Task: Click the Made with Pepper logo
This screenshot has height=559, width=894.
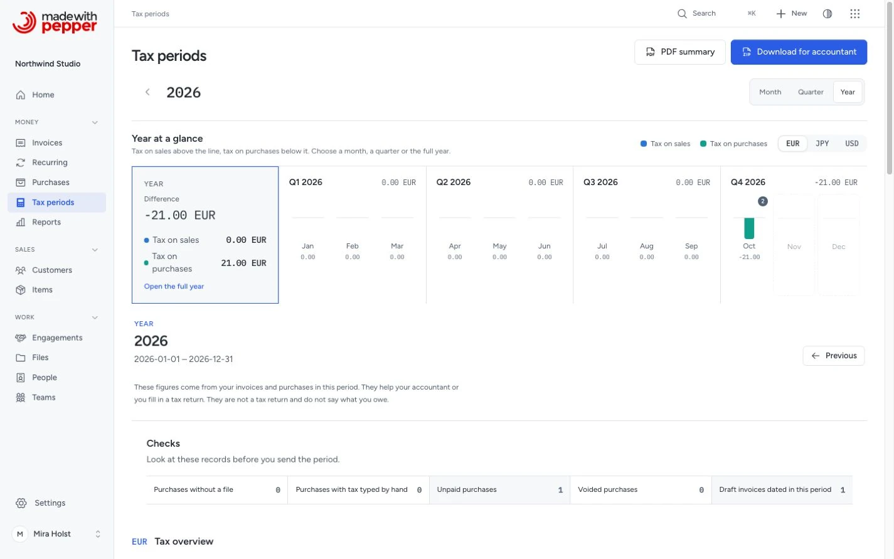Action: click(x=55, y=22)
